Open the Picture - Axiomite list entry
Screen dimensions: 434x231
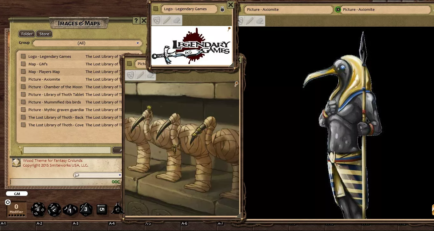tap(44, 79)
